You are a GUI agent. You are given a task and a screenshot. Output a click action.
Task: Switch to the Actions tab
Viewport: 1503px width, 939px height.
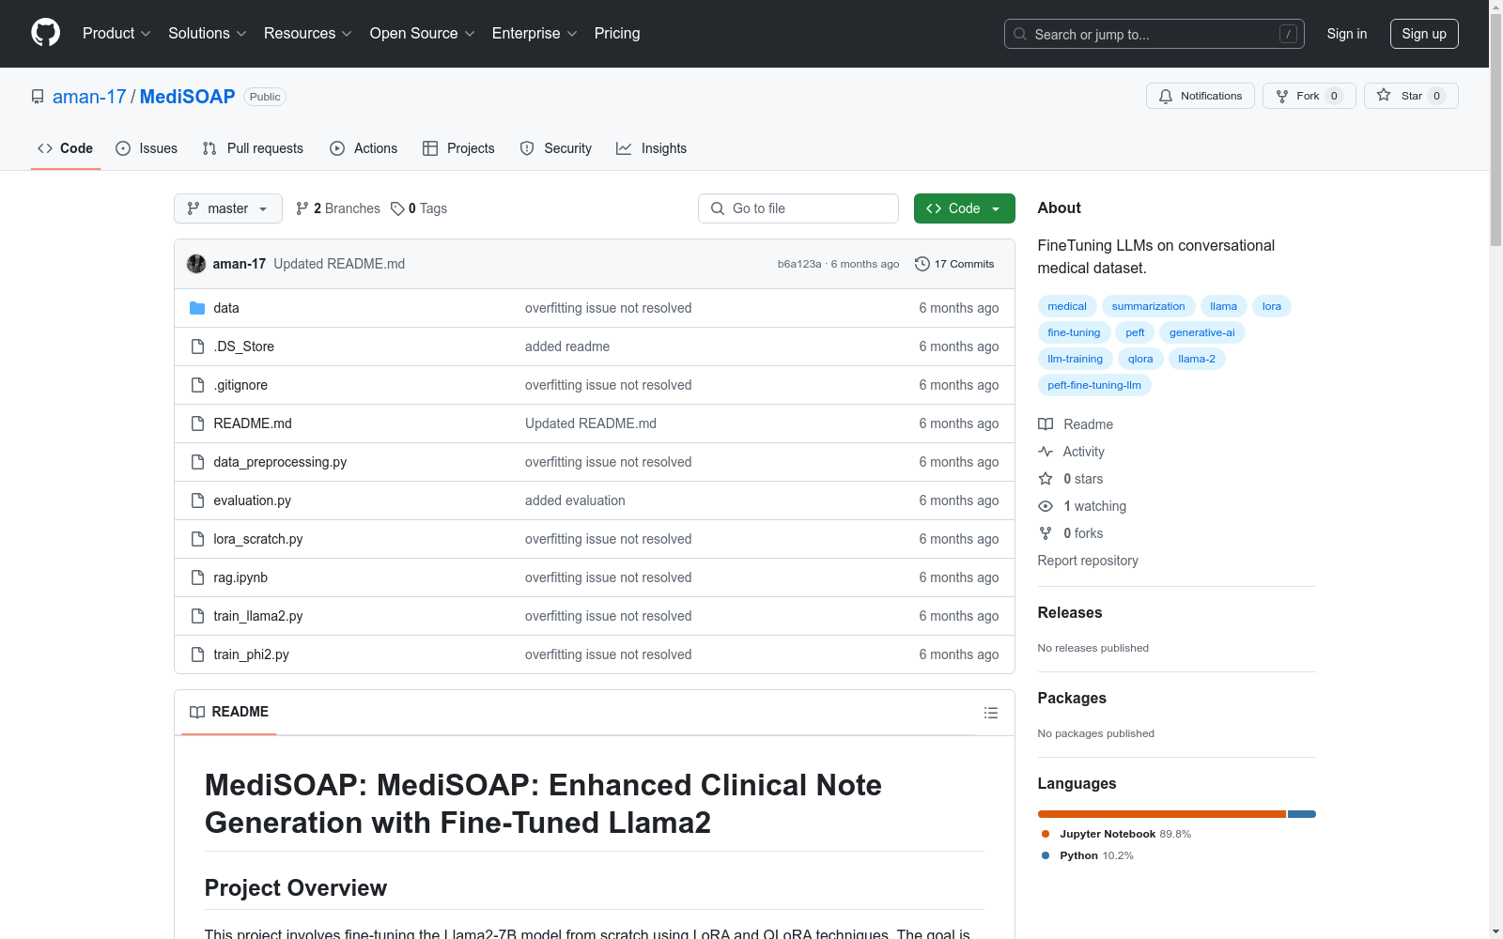(364, 148)
